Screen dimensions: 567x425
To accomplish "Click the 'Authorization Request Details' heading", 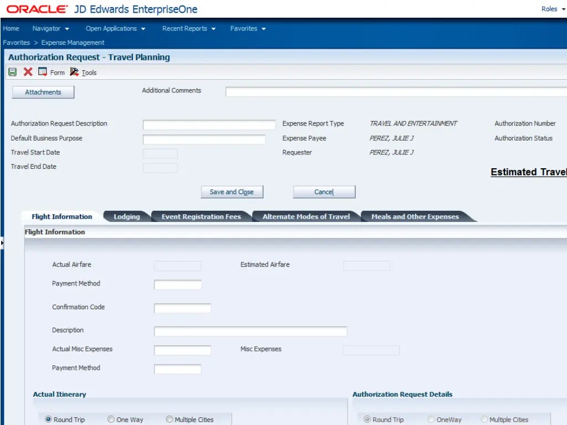I will [x=402, y=394].
